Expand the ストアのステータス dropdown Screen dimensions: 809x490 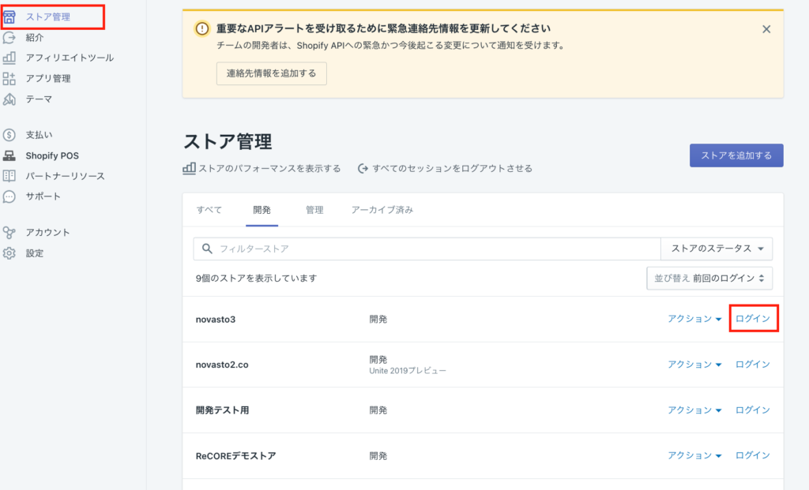(717, 249)
